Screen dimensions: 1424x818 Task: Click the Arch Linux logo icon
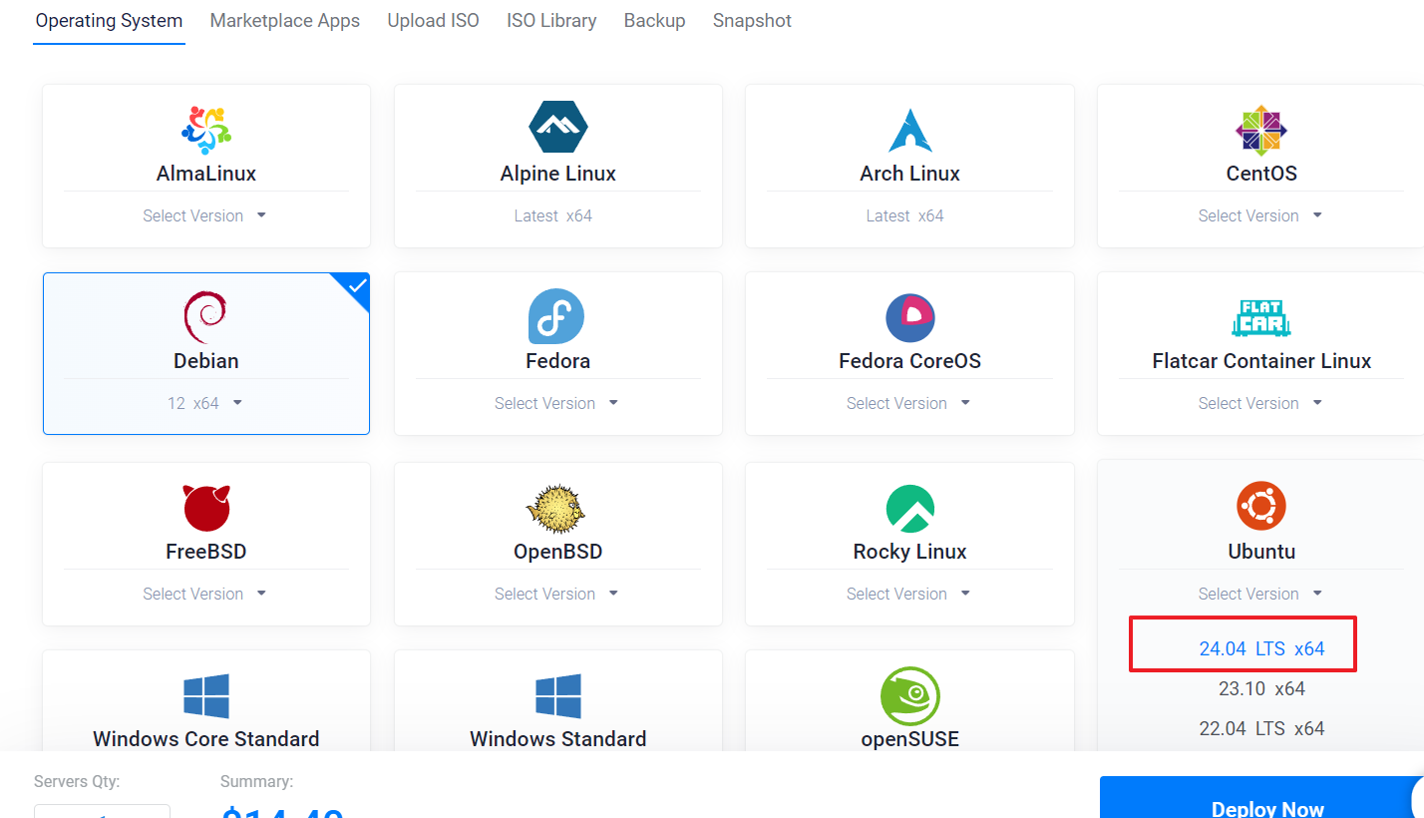pos(909,130)
